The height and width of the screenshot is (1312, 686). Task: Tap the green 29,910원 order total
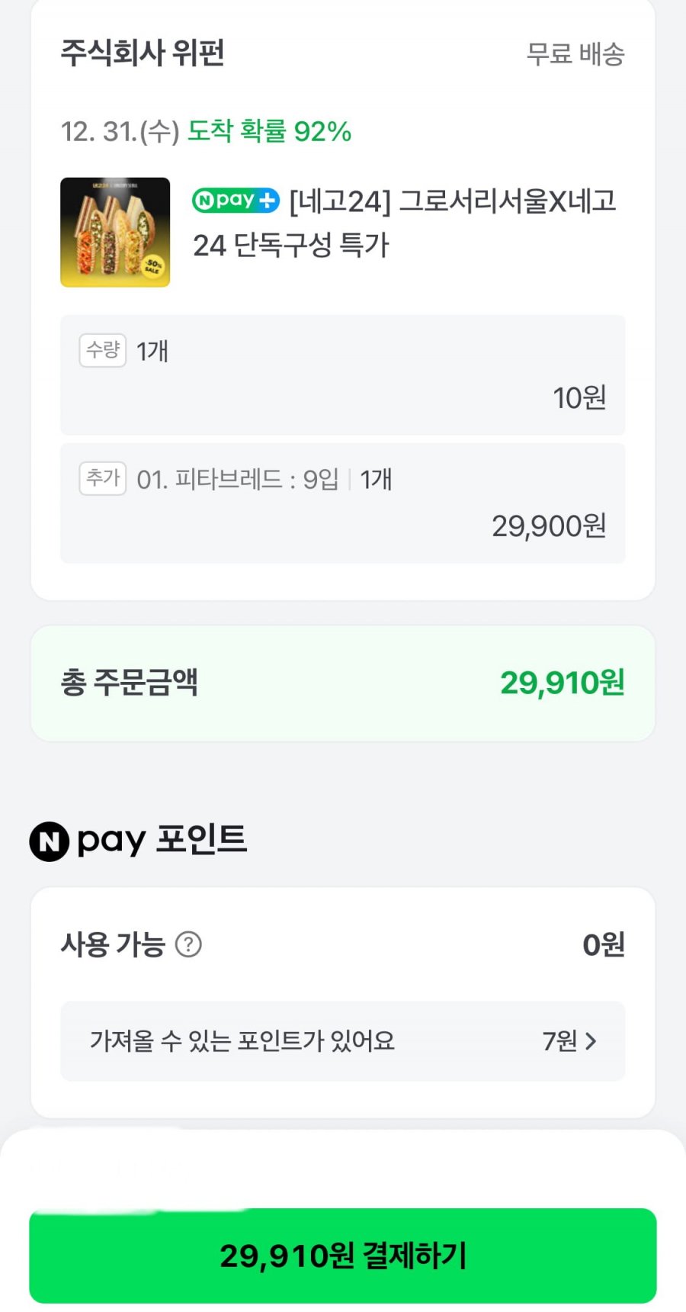[562, 683]
